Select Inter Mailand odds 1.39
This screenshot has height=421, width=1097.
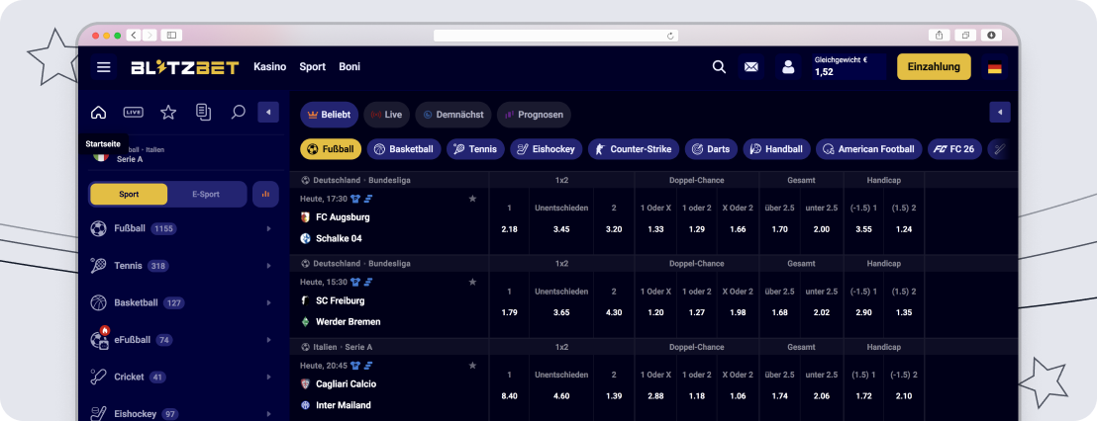(x=614, y=396)
